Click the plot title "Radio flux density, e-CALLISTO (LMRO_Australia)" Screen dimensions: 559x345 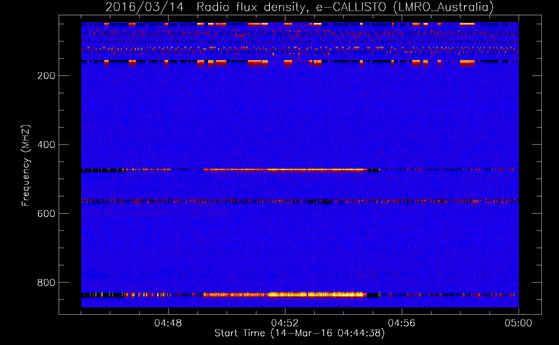pos(345,7)
